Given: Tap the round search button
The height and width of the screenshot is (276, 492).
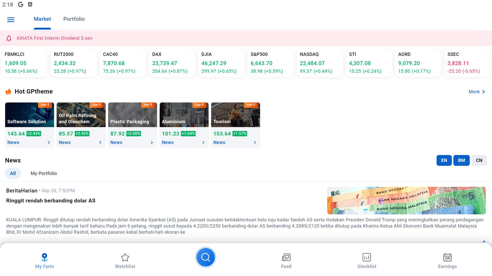Looking at the screenshot, I should pyautogui.click(x=205, y=257).
